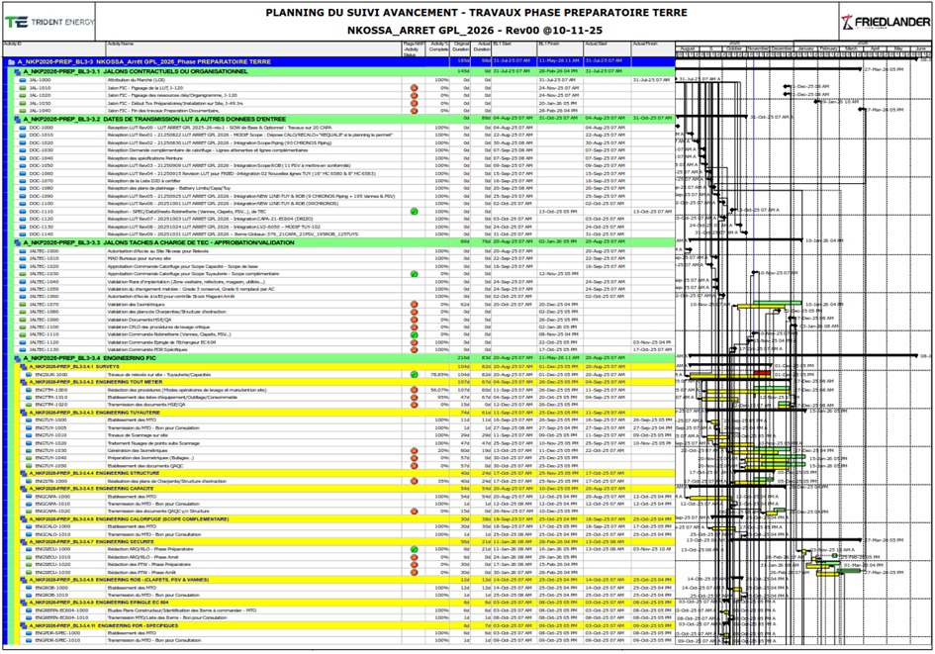The image size is (935, 654).
Task: Click the WBS icon beside ENGINEERING SECURITE
Action: pyautogui.click(x=24, y=542)
